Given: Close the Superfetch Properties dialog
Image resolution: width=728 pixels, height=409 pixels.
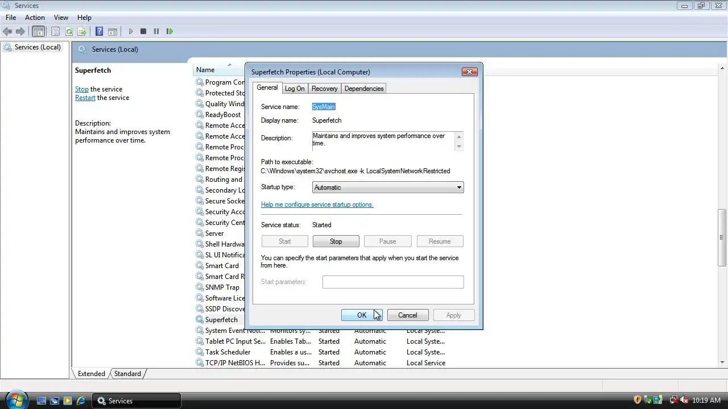Looking at the screenshot, I should click(x=470, y=72).
